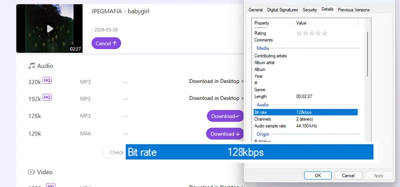Switch to the General tab

pos(255,10)
